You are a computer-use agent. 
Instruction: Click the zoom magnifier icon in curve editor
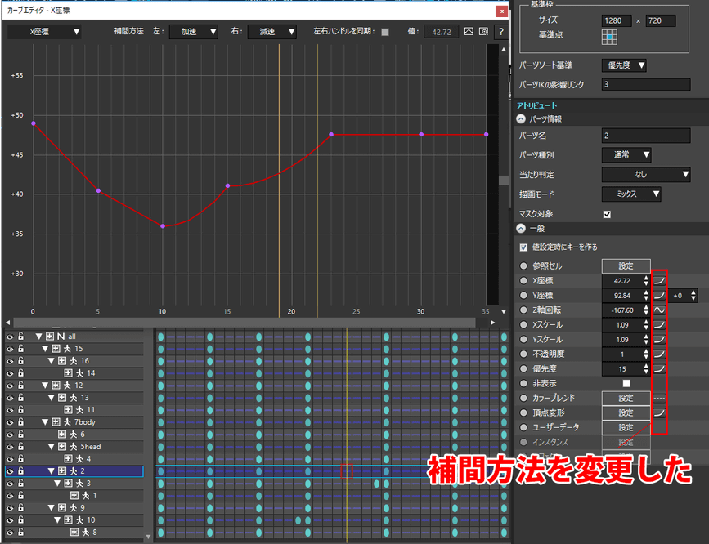pos(484,32)
